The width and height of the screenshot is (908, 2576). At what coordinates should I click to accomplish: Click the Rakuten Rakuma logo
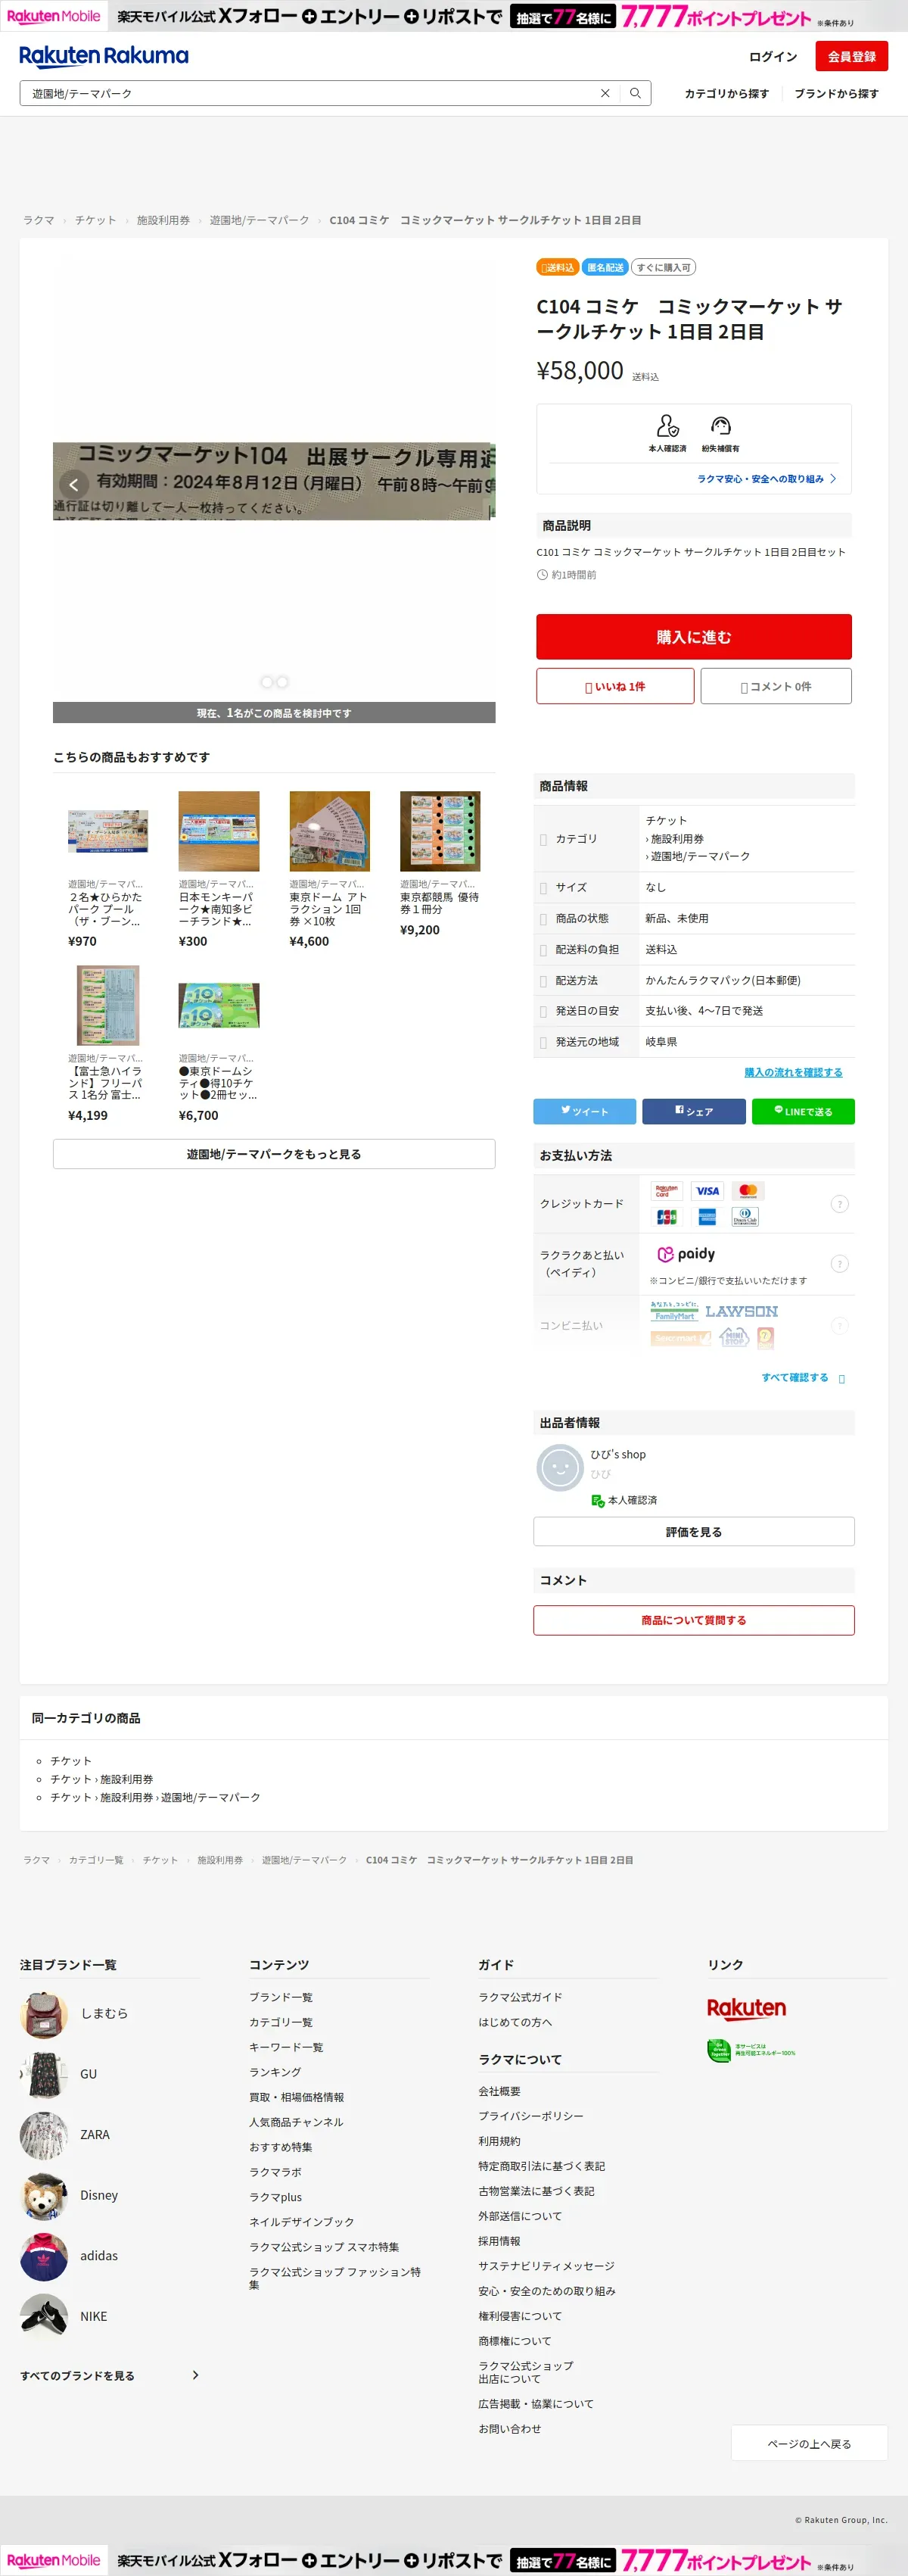[104, 56]
